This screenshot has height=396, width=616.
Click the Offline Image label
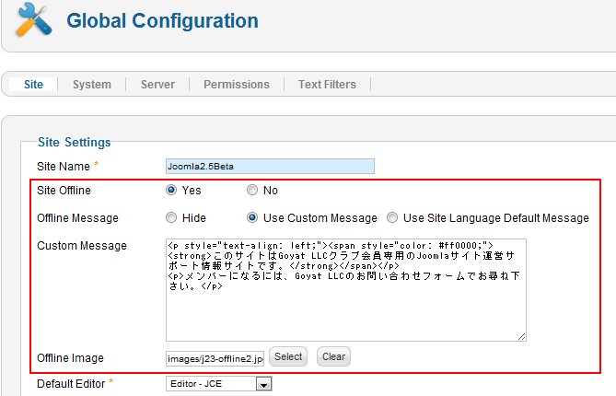70,358
